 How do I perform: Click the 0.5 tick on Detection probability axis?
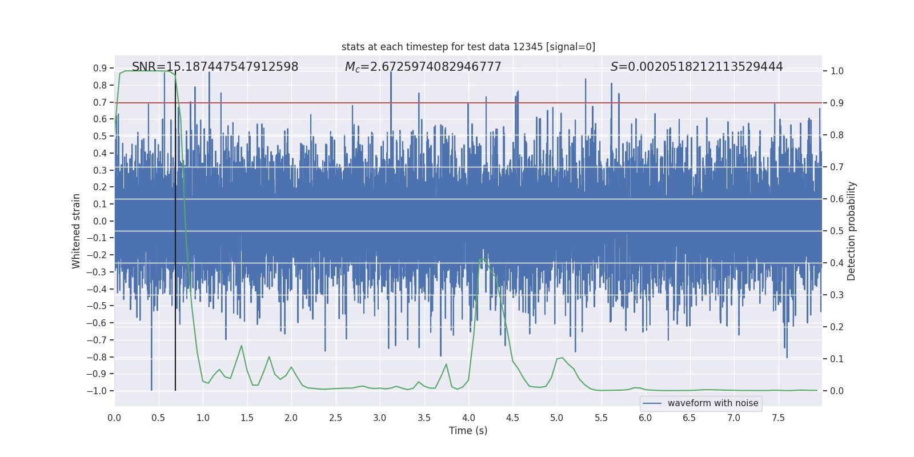(x=837, y=231)
